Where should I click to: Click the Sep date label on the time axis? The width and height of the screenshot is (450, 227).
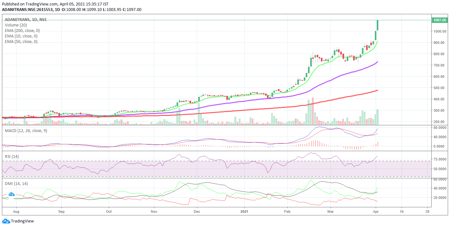pyautogui.click(x=62, y=212)
